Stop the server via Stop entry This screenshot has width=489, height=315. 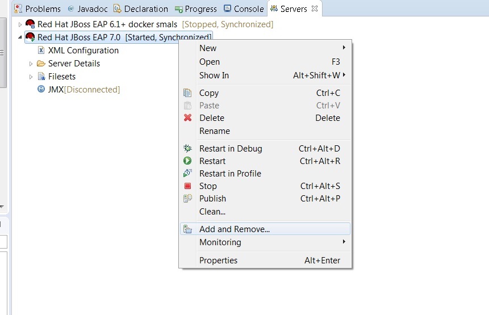[265, 186]
